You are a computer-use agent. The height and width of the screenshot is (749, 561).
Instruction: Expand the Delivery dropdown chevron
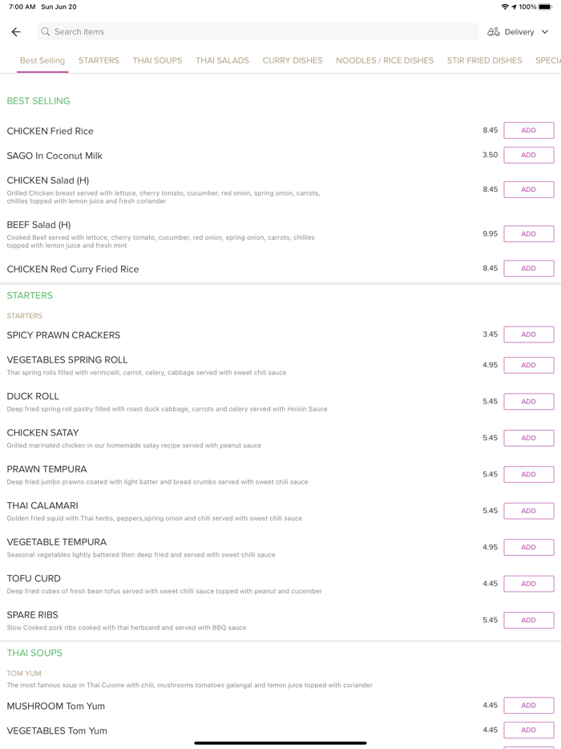(x=545, y=32)
